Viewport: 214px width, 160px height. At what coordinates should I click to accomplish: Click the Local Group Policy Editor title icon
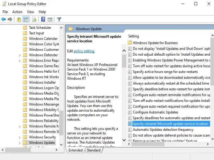pyautogui.click(x=4, y=4)
